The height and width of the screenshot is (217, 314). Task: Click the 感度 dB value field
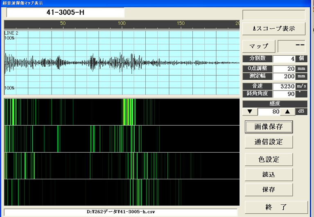click(x=269, y=112)
